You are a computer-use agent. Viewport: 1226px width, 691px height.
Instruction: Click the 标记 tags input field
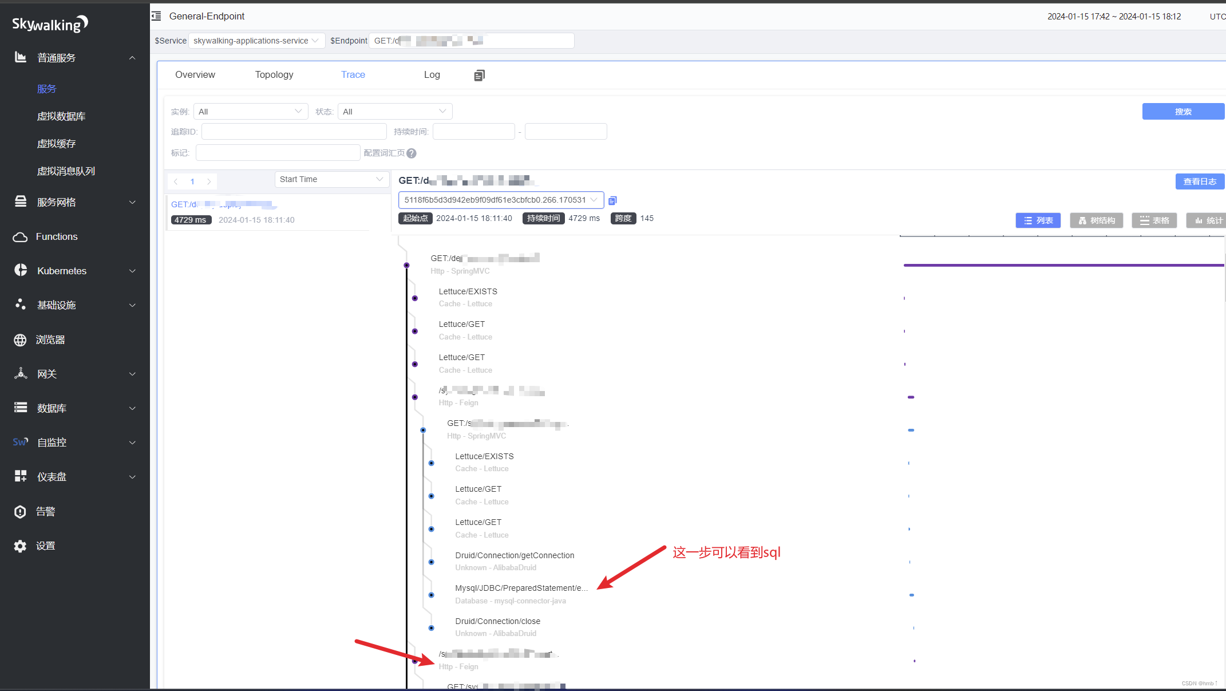[278, 153]
